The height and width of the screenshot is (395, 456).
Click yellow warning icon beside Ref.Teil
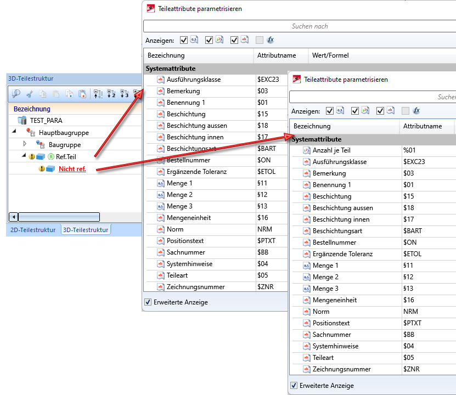32,156
